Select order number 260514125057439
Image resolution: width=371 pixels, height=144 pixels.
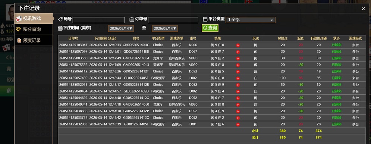pos(73,78)
